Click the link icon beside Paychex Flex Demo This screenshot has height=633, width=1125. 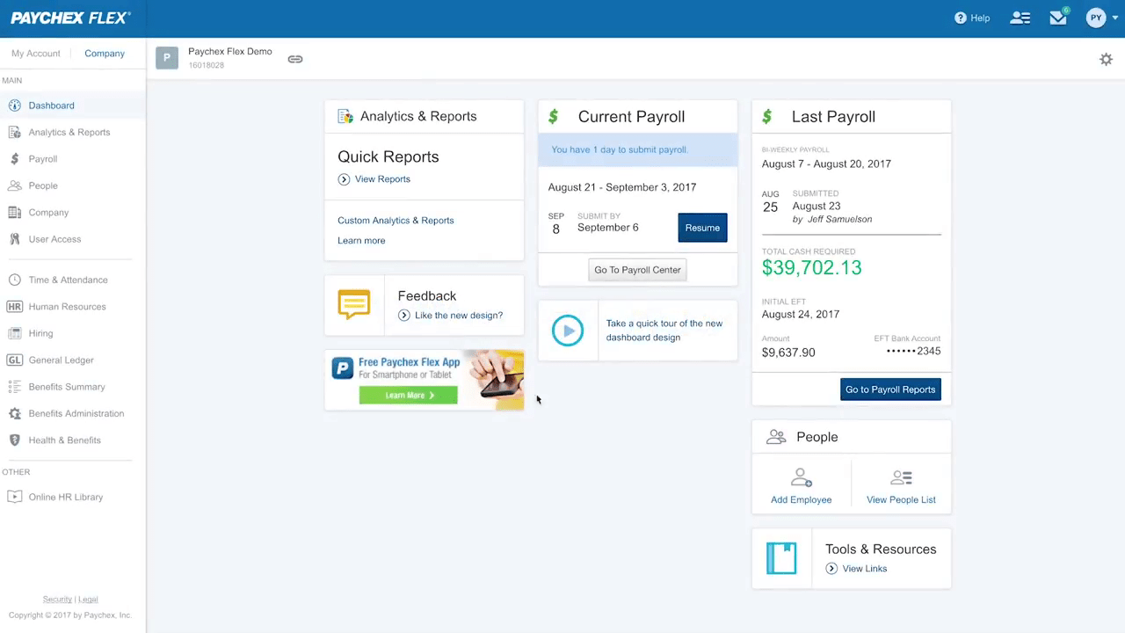point(295,59)
